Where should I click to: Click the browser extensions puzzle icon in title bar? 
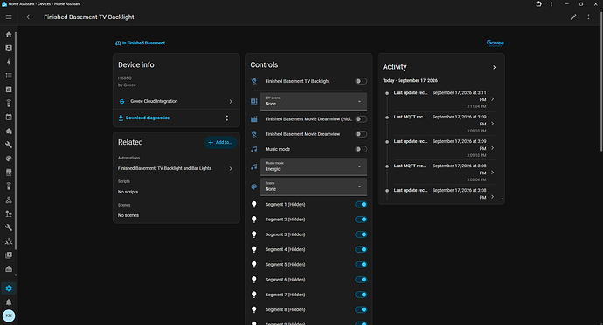point(538,3)
